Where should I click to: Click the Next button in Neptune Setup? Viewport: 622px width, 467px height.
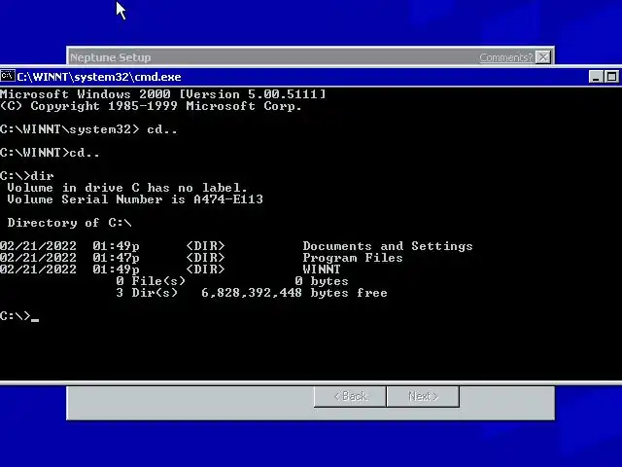point(423,396)
